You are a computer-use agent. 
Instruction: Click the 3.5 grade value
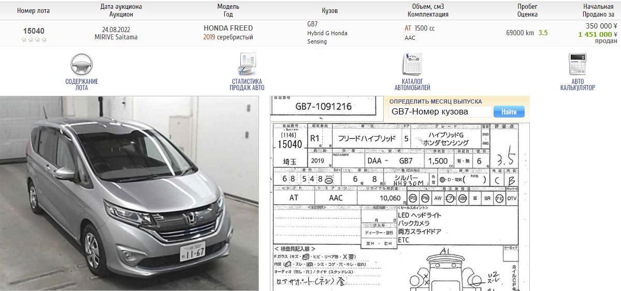pyautogui.click(x=543, y=33)
